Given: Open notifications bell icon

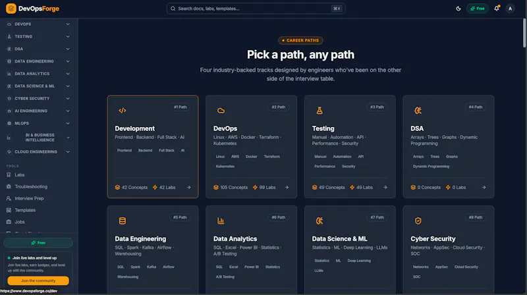Looking at the screenshot, I should coord(497,9).
